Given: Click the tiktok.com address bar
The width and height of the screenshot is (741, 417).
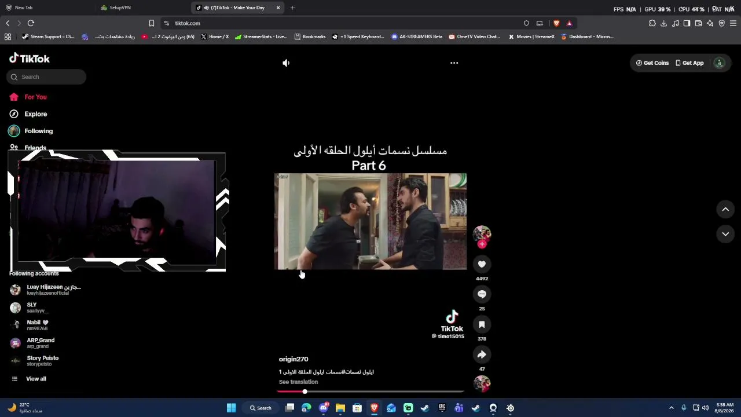Looking at the screenshot, I should coord(342,23).
